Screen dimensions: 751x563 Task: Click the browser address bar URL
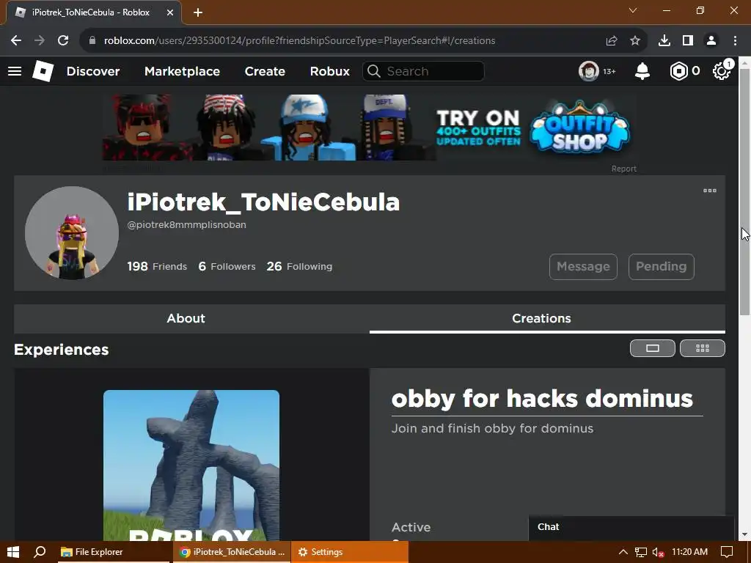(x=300, y=41)
